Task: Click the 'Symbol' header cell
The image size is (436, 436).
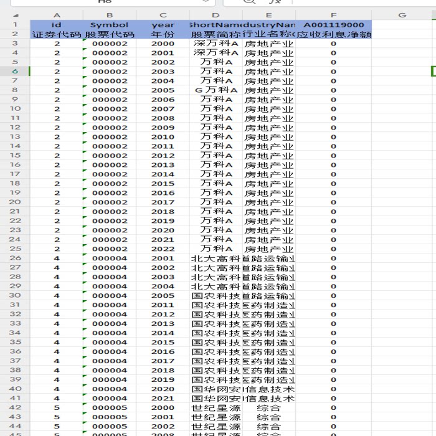Action: pos(110,25)
